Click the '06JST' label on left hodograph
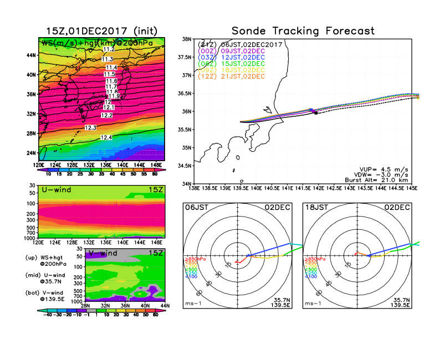 (197, 208)
